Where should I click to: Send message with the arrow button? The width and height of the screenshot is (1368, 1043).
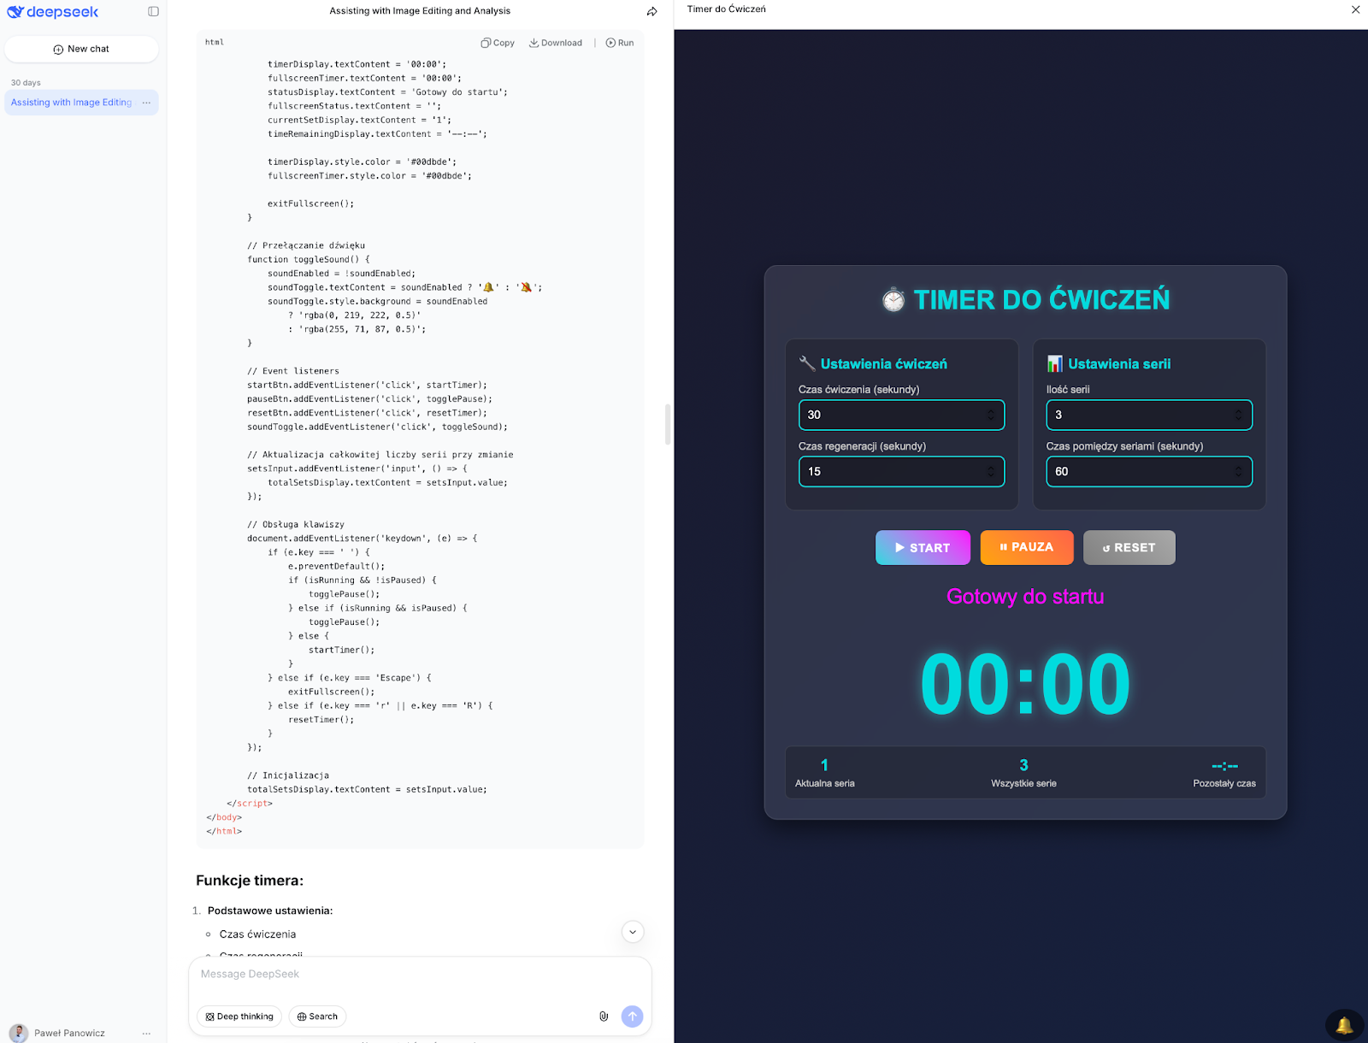pyautogui.click(x=632, y=1016)
